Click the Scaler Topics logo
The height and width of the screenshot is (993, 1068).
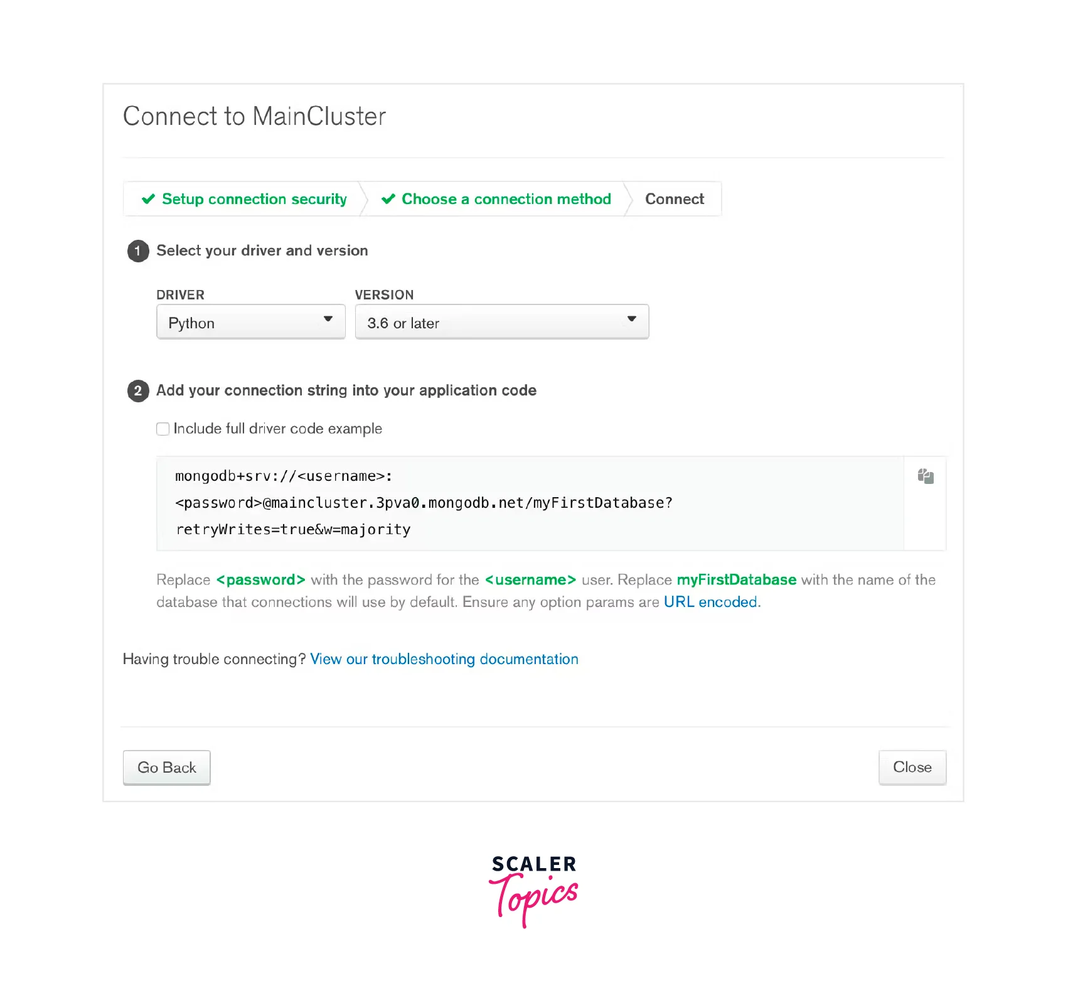tap(533, 890)
